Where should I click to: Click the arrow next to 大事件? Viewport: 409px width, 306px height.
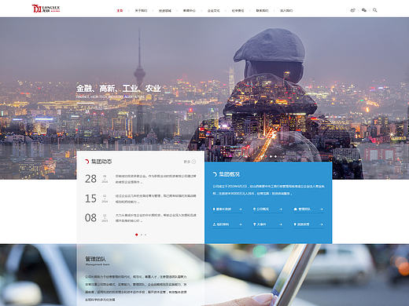pyautogui.click(x=281, y=224)
